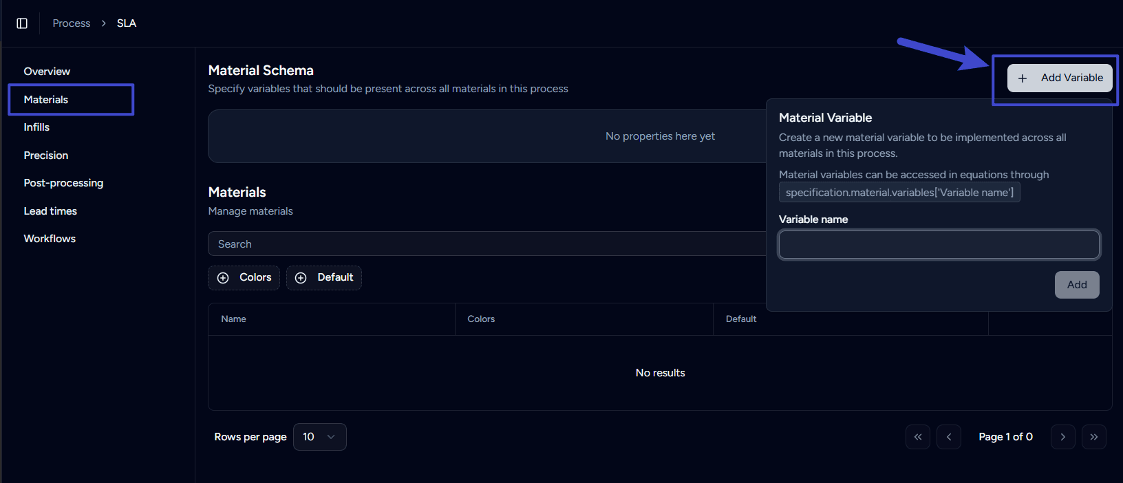The image size is (1123, 483).
Task: Open the Rows per page dropdown
Action: 319,437
